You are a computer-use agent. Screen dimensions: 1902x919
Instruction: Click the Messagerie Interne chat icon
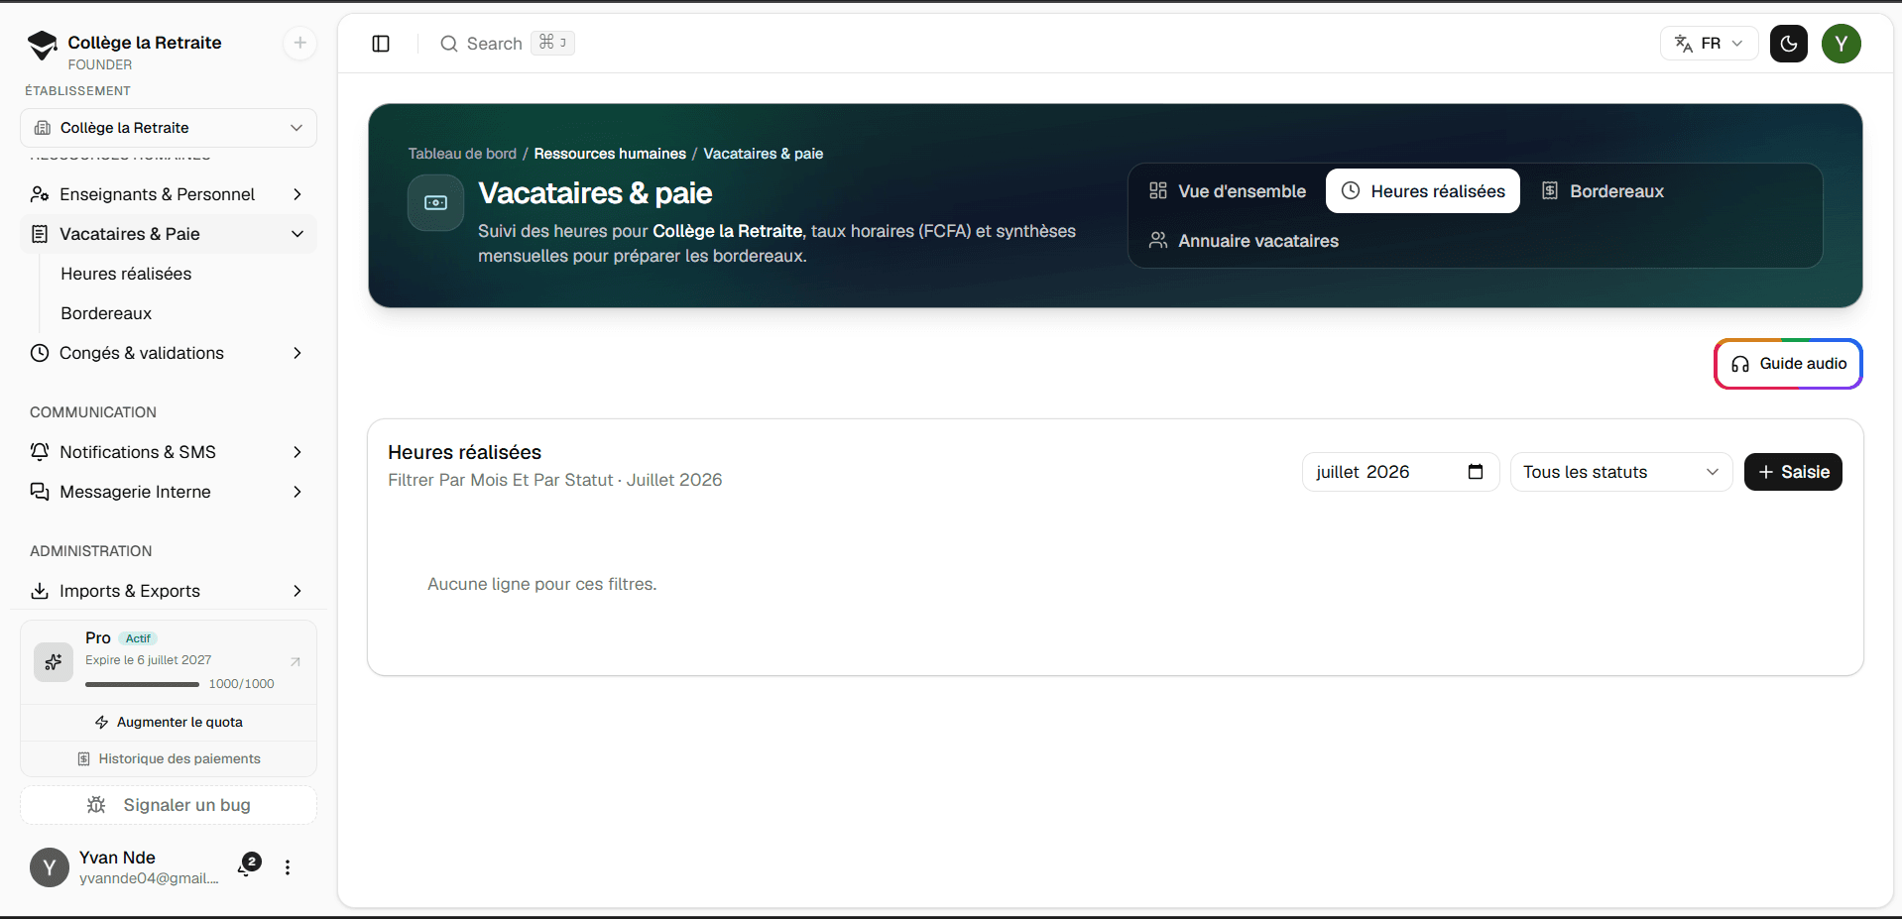pyautogui.click(x=40, y=492)
